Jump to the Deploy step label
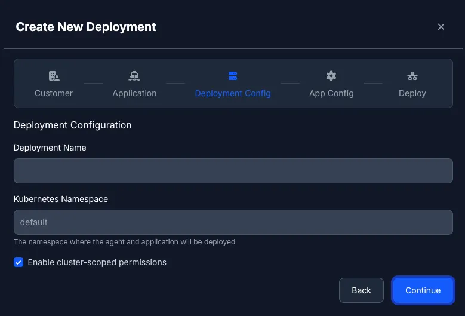465x316 pixels. click(x=412, y=93)
